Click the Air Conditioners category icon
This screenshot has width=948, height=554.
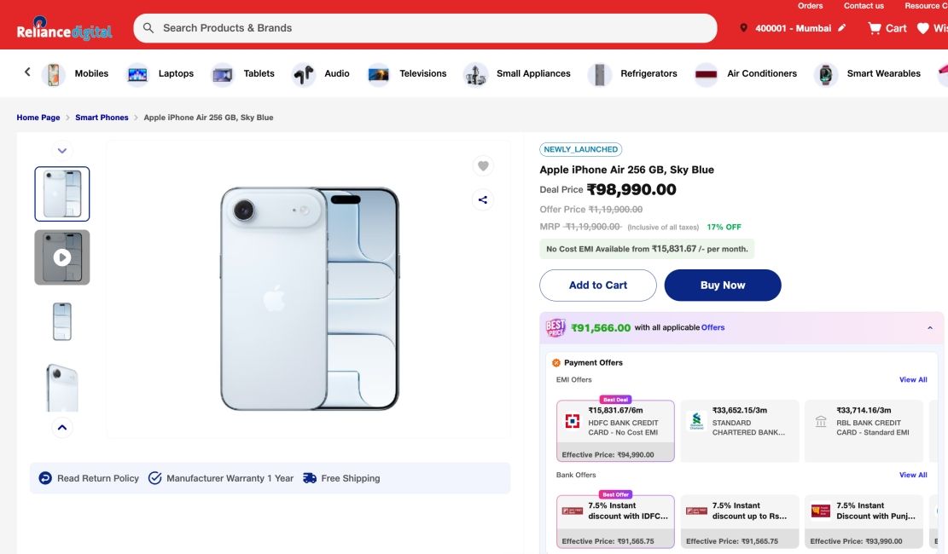(x=706, y=75)
